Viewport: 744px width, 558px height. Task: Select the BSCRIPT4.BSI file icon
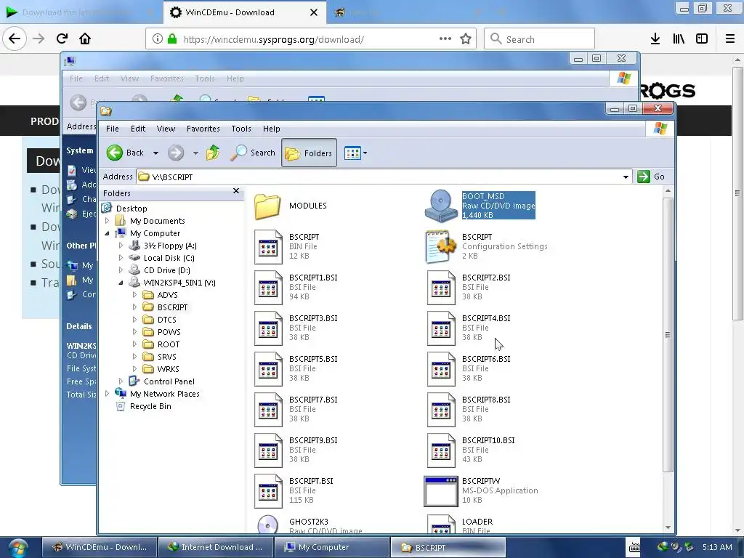point(441,328)
